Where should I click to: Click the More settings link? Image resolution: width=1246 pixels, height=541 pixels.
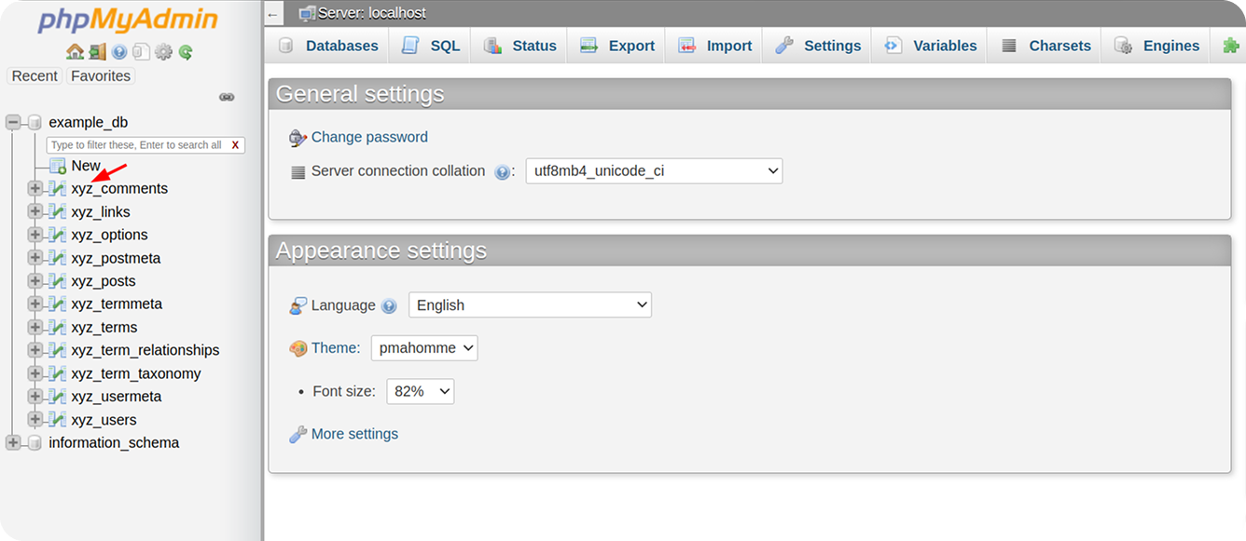coord(354,434)
